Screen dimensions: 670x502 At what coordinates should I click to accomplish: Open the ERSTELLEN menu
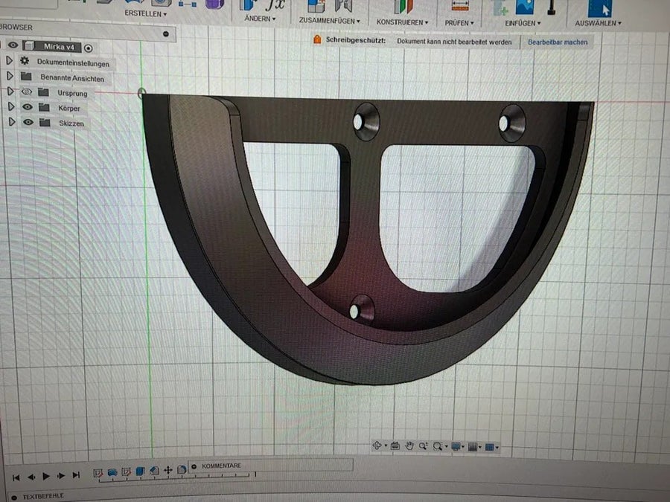coord(146,13)
